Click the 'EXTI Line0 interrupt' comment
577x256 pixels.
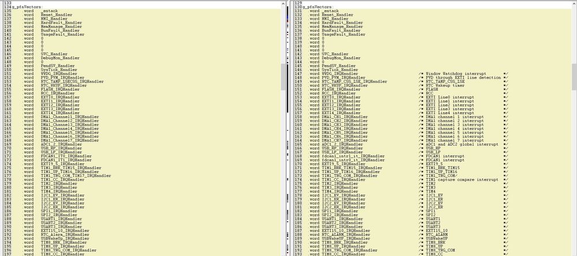pos(450,97)
